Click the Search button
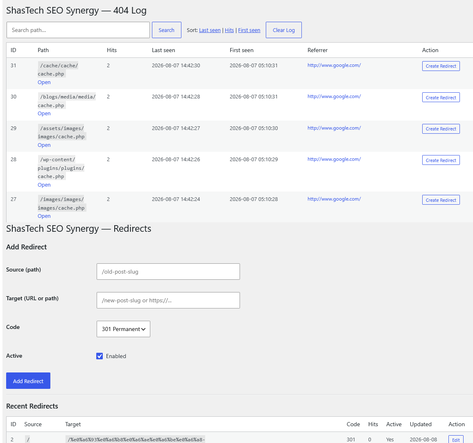 [167, 30]
